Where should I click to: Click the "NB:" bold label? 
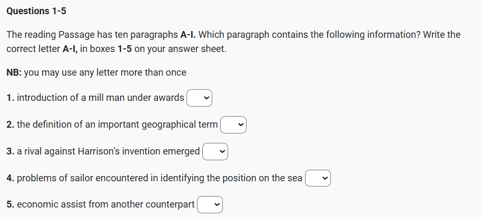[x=14, y=73]
